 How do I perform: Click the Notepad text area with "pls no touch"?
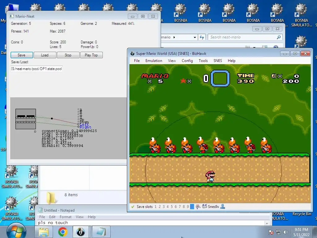(151, 223)
